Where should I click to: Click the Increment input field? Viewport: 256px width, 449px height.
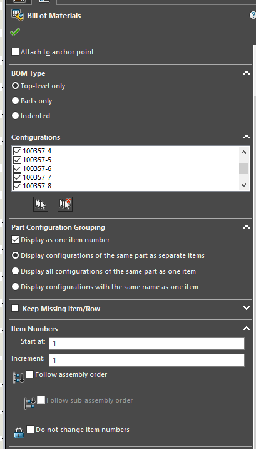pos(146,360)
